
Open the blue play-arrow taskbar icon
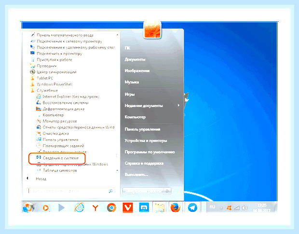(62, 207)
